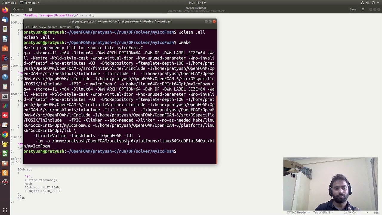Switch to Terminal via its dock icon

(5, 96)
